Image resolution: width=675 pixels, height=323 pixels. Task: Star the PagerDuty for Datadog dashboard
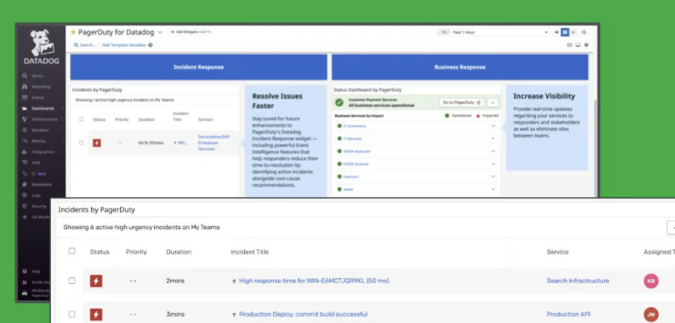pos(73,32)
